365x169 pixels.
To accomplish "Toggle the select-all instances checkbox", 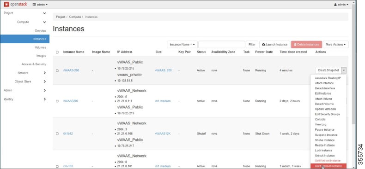I will click(57, 52).
